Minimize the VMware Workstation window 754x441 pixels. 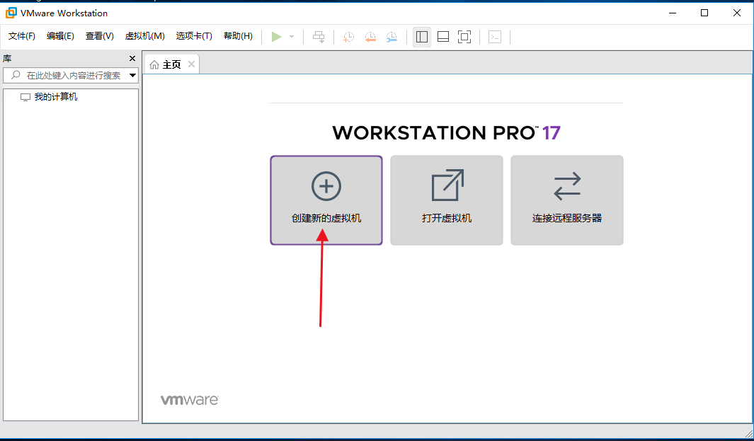click(673, 13)
